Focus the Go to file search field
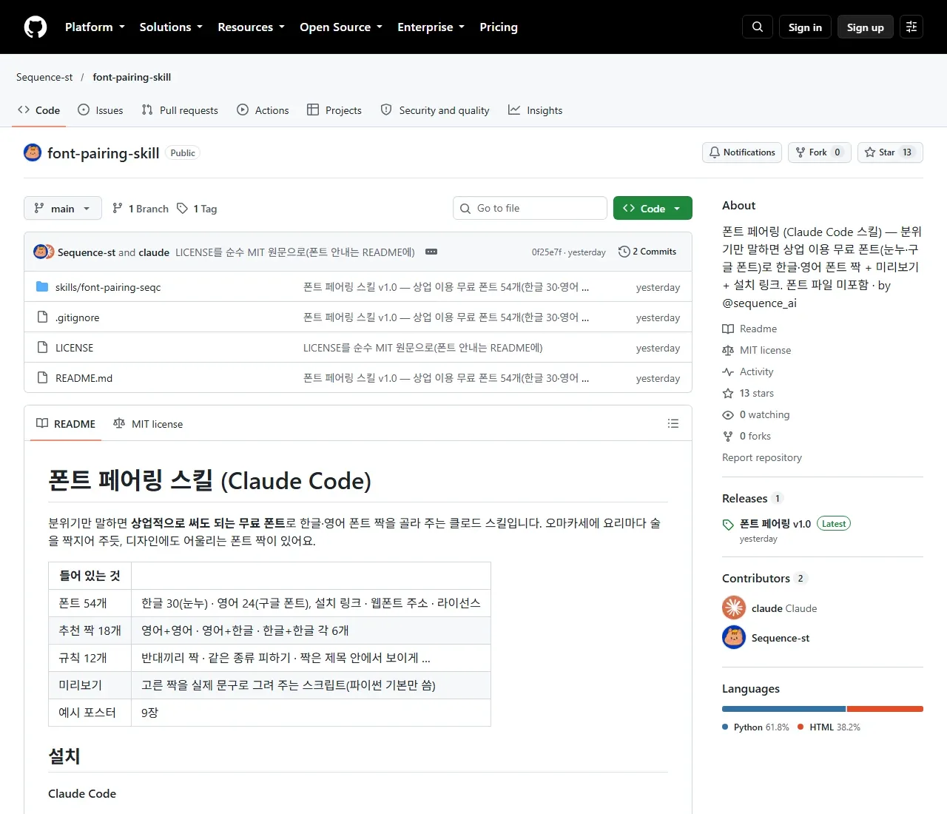Viewport: 947px width, 814px height. [530, 209]
